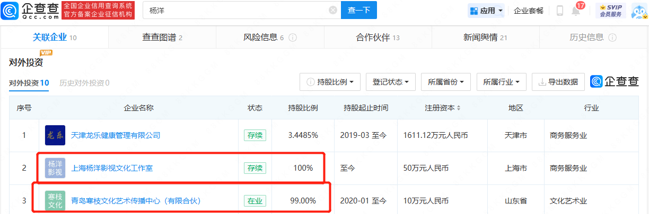Open the user avatar in top right
Screen dimensions: 649x214
point(639,11)
